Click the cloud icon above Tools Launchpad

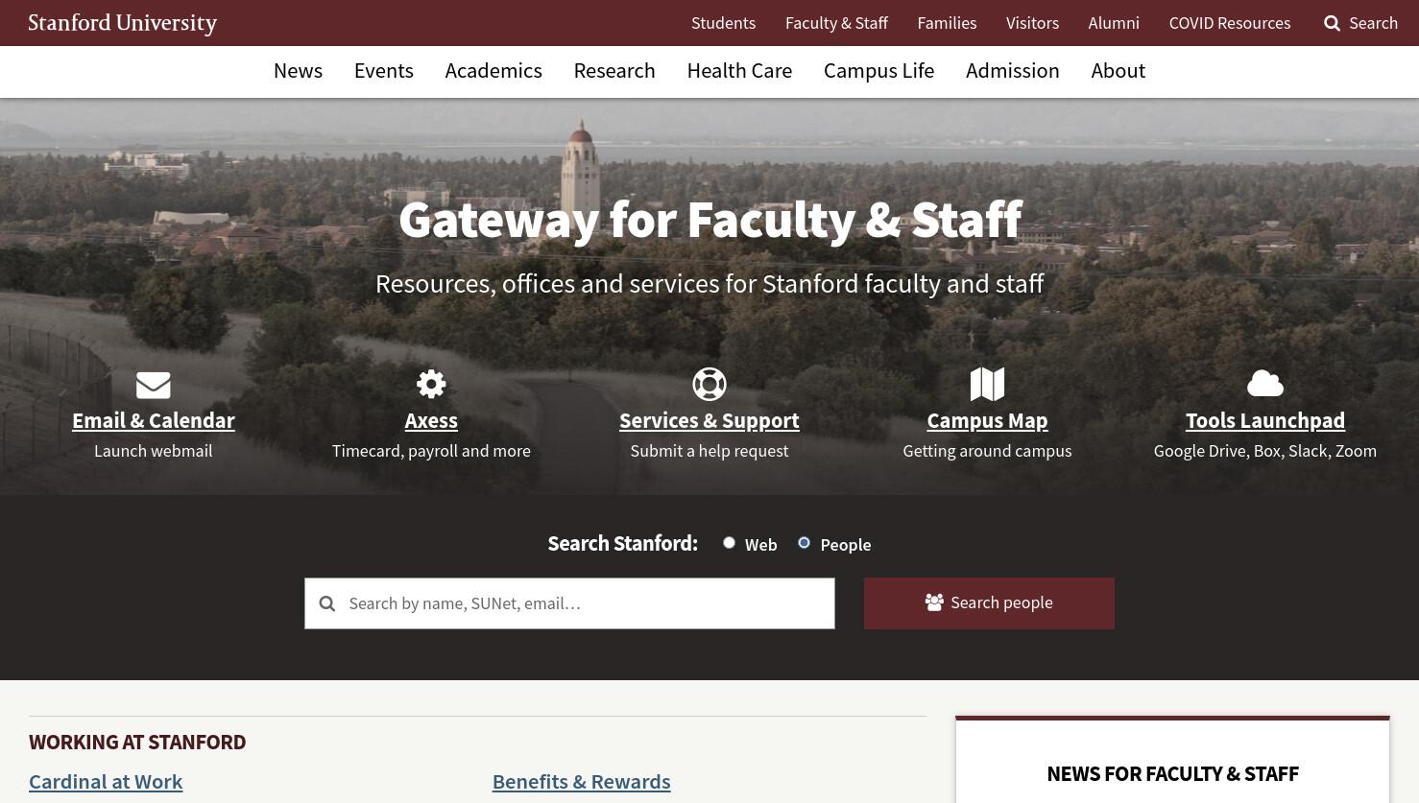tap(1265, 384)
